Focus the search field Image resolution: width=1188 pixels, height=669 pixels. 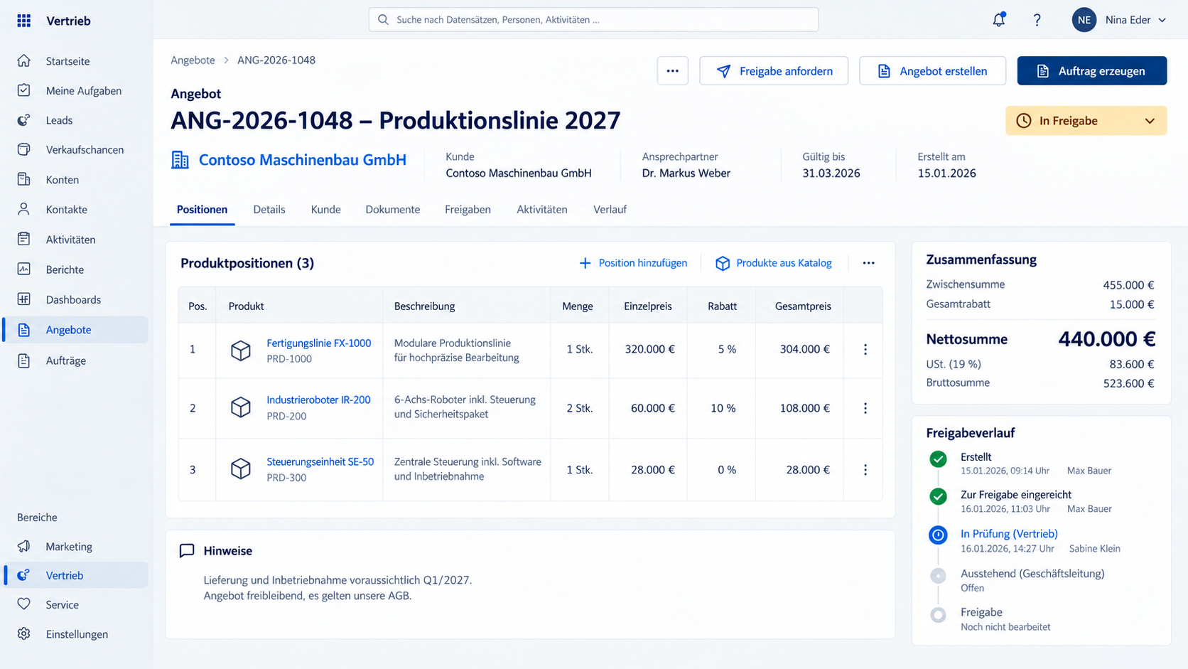(593, 20)
